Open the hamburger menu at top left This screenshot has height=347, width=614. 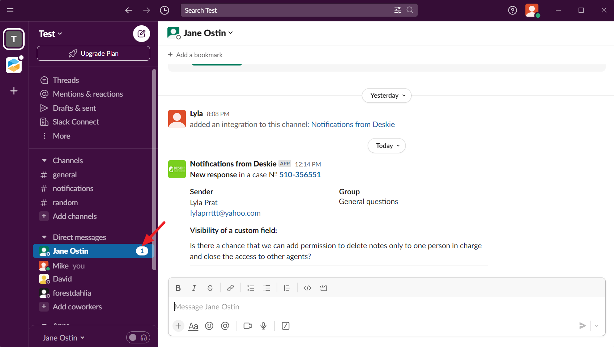tap(10, 10)
